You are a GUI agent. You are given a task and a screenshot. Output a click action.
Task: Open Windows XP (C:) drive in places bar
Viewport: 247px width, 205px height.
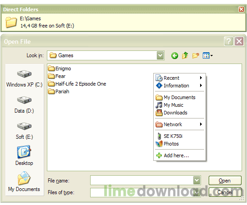tap(24, 78)
